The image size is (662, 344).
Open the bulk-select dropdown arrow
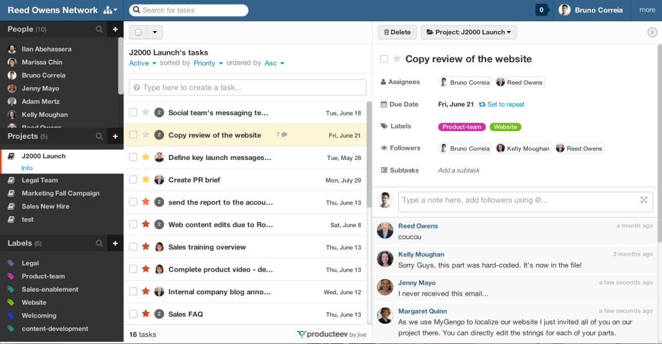click(155, 32)
